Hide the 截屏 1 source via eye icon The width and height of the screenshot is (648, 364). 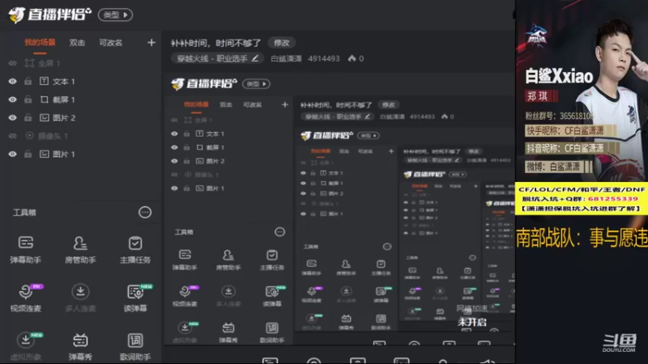click(x=12, y=99)
